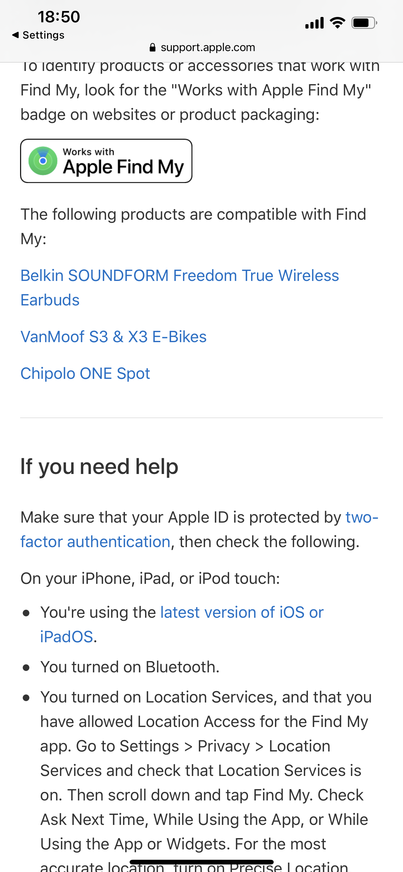403x872 pixels.
Task: Tap the Wi-Fi status icon
Action: [x=337, y=23]
